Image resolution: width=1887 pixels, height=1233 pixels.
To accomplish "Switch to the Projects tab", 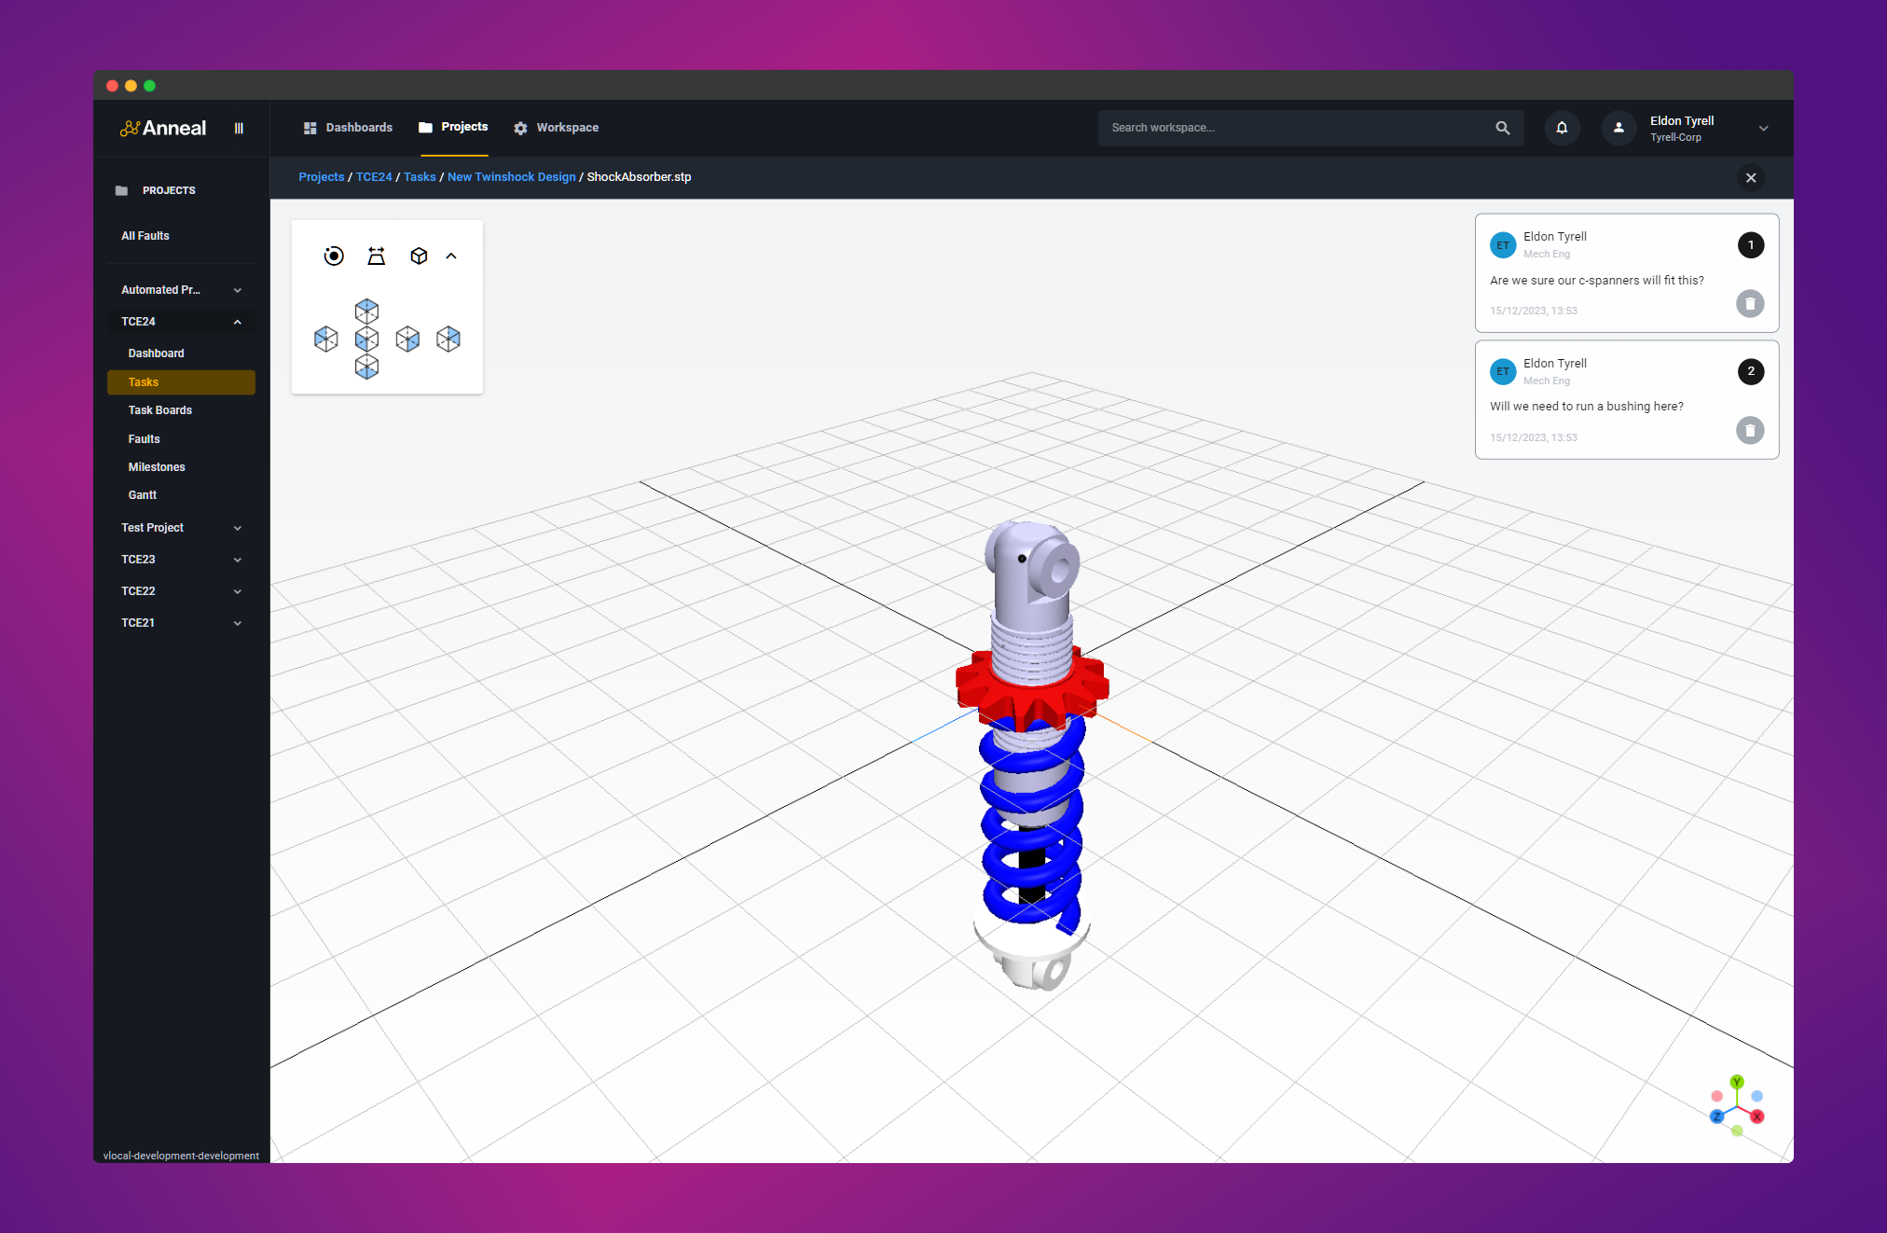I will coord(454,127).
